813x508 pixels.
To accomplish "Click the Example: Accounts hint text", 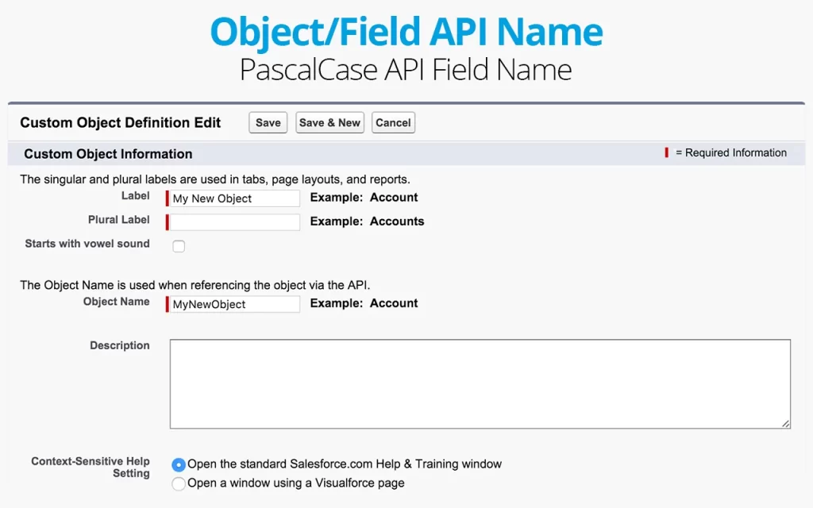I will (367, 221).
